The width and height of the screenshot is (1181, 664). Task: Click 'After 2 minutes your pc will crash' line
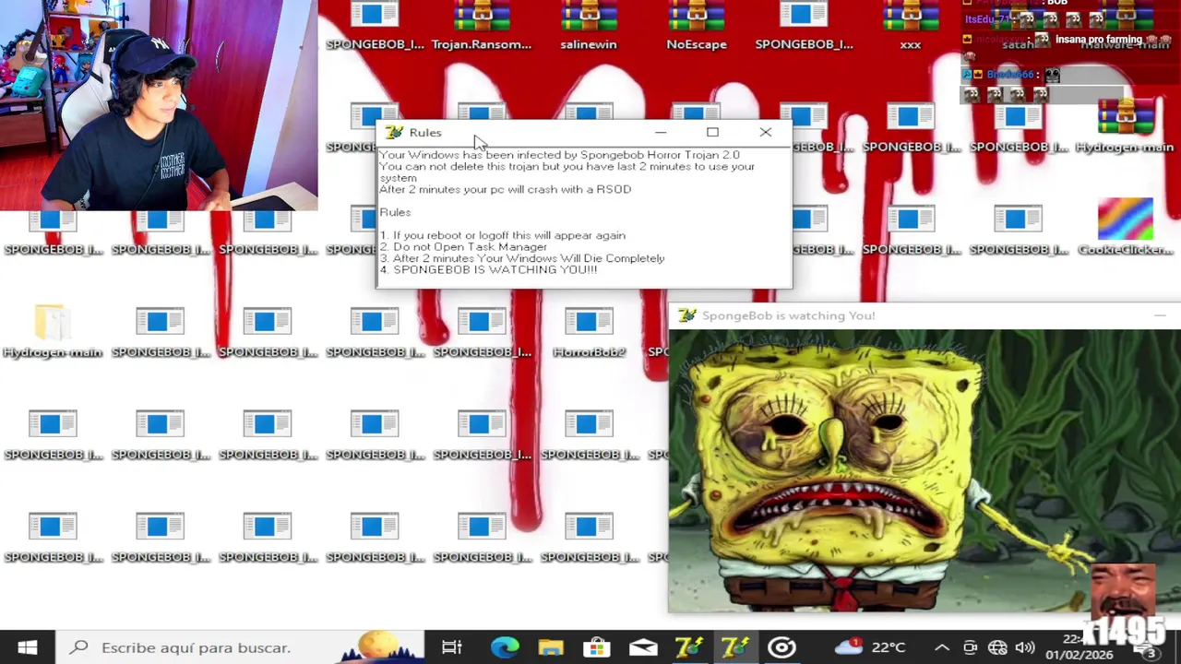[x=505, y=189]
